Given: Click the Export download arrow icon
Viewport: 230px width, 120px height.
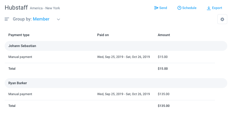Looking at the screenshot, I should pos(209,8).
